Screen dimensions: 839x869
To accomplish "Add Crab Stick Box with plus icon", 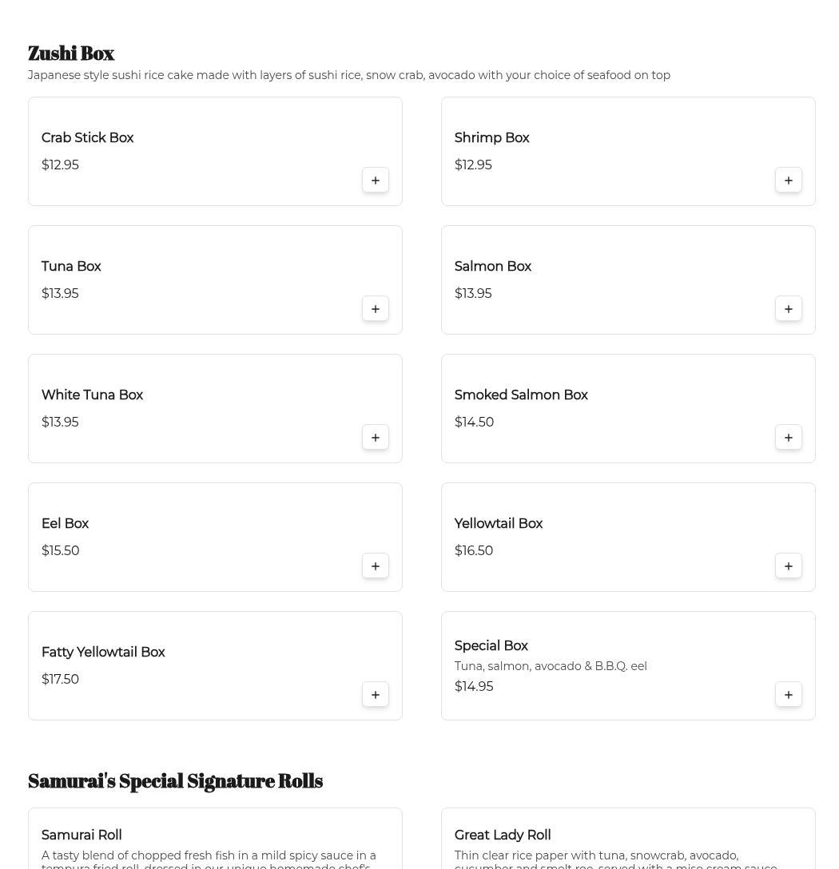I will pos(375,181).
